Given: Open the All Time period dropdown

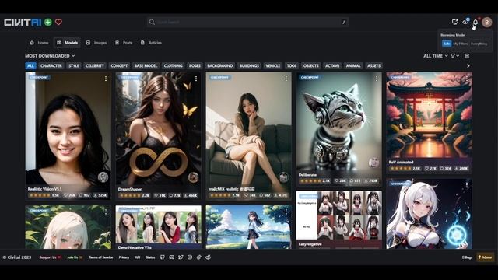Looking at the screenshot, I should pyautogui.click(x=435, y=56).
